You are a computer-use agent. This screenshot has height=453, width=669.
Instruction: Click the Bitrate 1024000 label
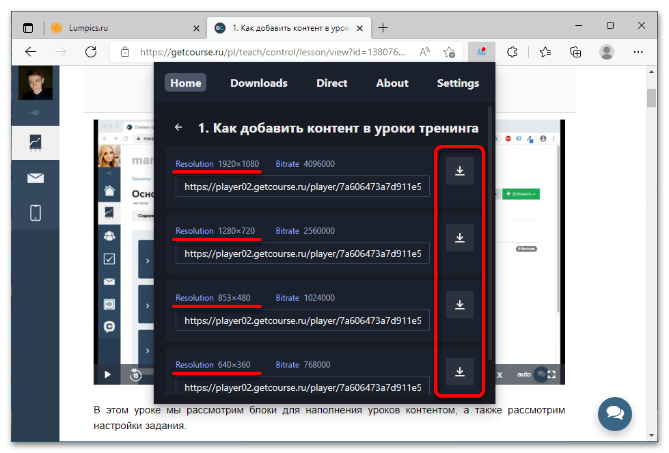click(x=305, y=298)
